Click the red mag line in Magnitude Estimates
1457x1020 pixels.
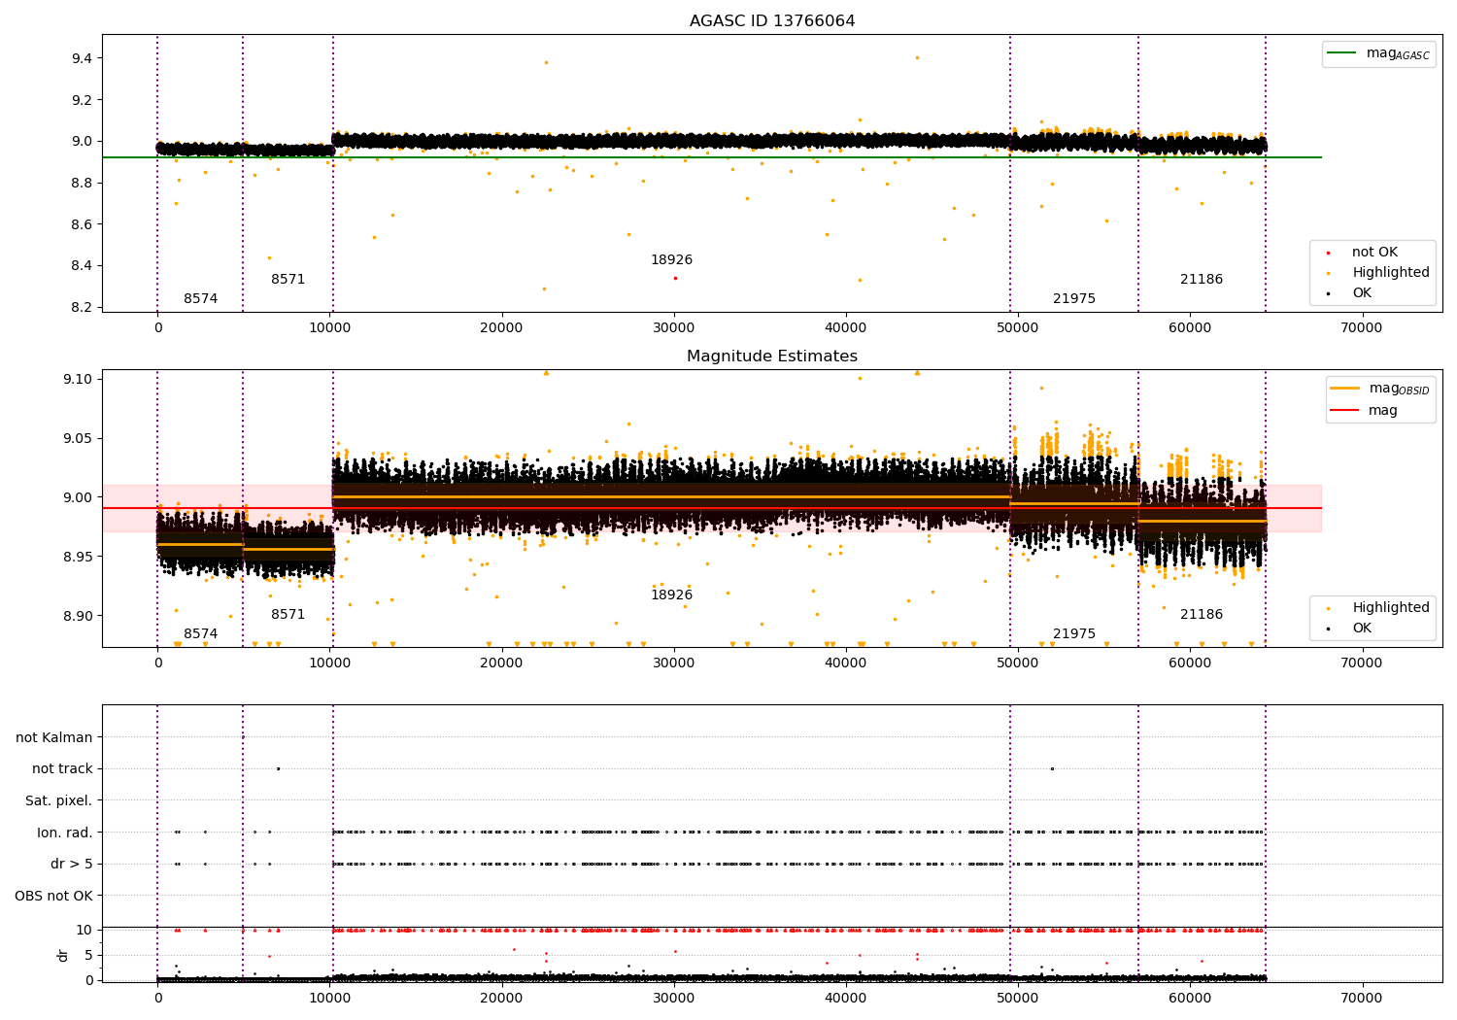tap(712, 508)
